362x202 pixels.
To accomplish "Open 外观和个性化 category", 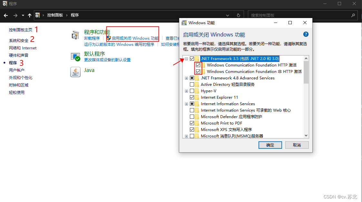I will pos(21,78).
